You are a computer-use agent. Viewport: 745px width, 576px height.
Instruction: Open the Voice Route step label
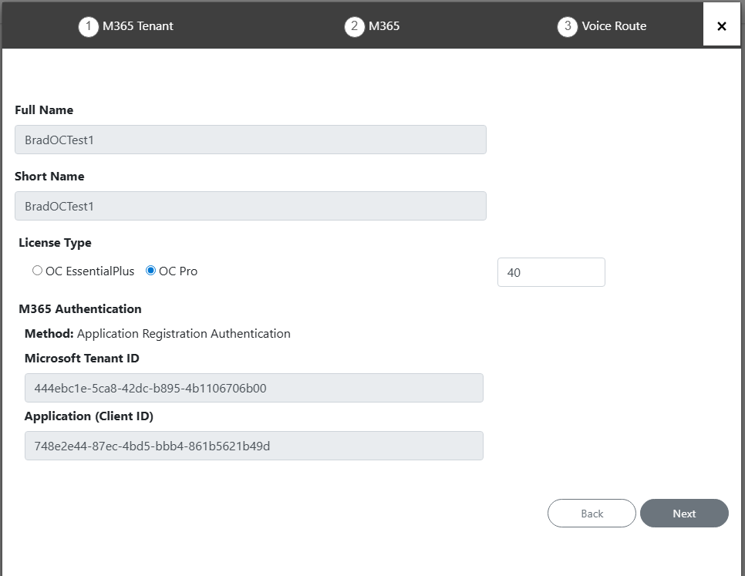tap(614, 26)
